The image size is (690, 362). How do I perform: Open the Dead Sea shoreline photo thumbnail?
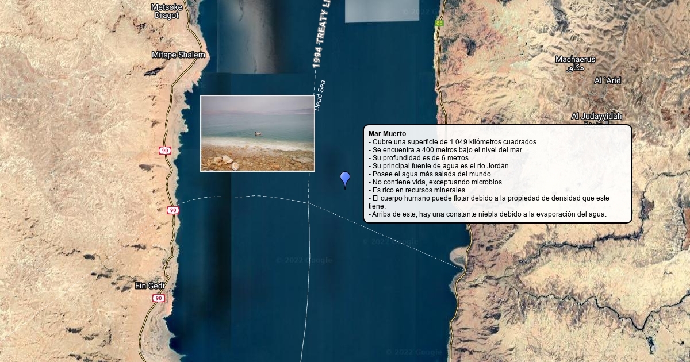coord(258,133)
